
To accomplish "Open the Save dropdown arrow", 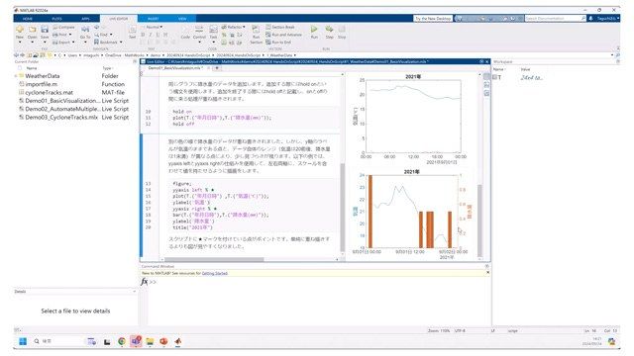I will (45, 42).
